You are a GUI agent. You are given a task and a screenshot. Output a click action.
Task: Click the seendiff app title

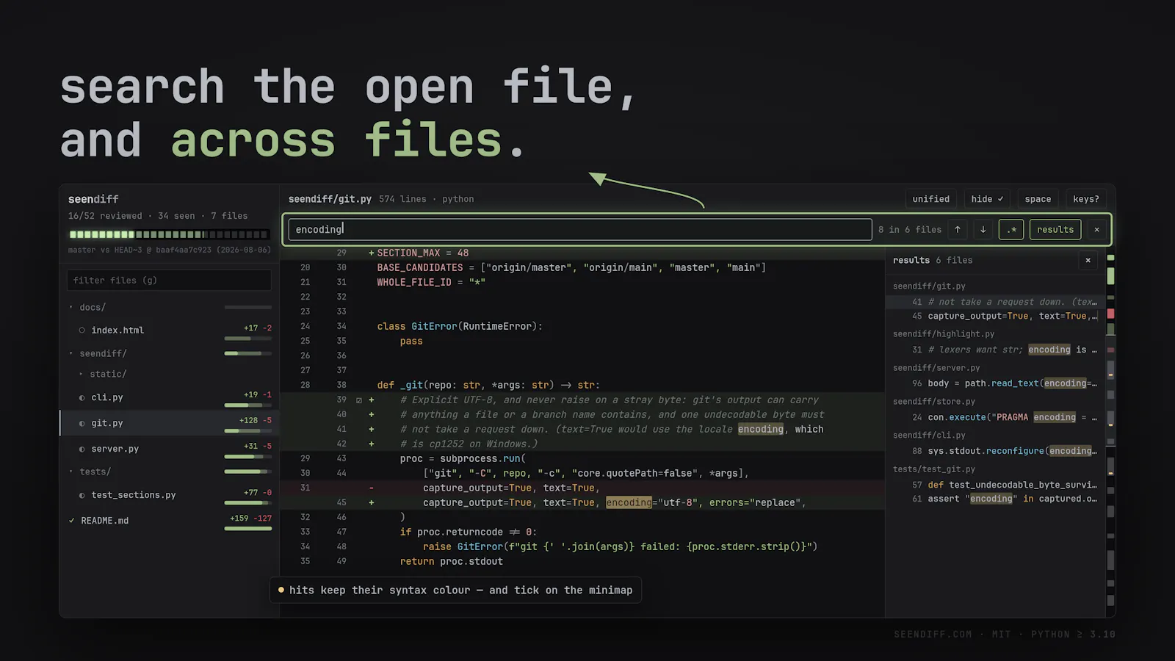[x=93, y=200]
